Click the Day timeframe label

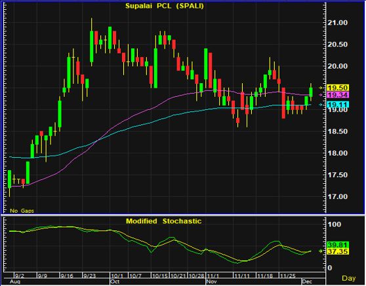(x=349, y=278)
